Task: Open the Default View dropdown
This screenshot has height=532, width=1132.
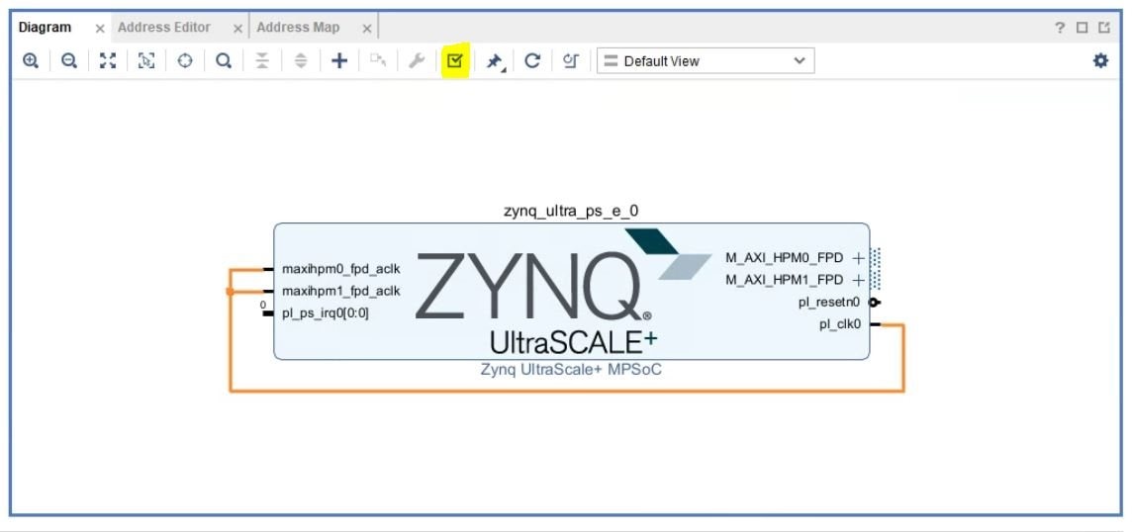Action: [x=707, y=61]
